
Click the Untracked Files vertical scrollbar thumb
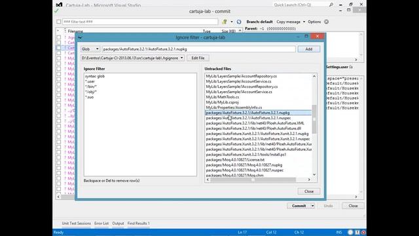314,119
